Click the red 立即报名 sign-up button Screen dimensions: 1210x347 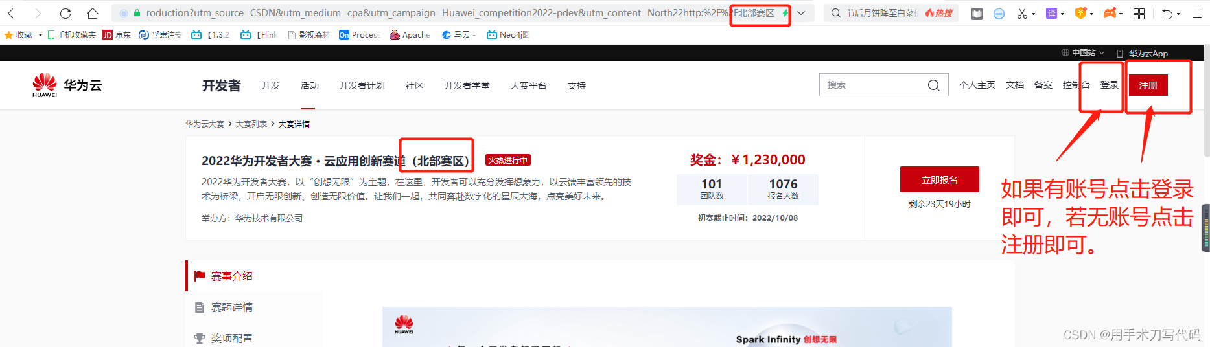pos(940,179)
